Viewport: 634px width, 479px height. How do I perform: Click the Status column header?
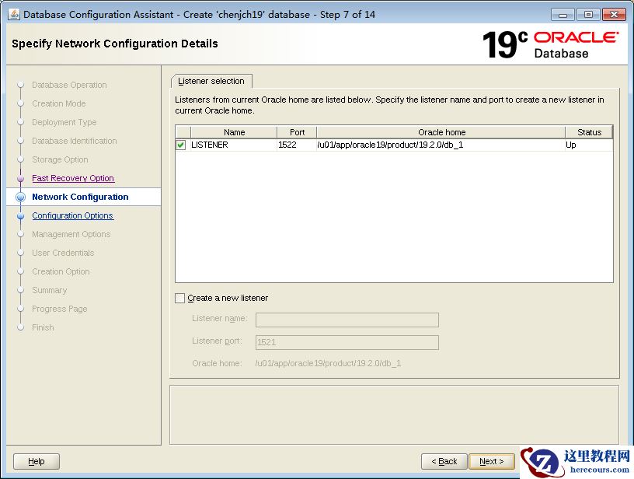pos(589,132)
